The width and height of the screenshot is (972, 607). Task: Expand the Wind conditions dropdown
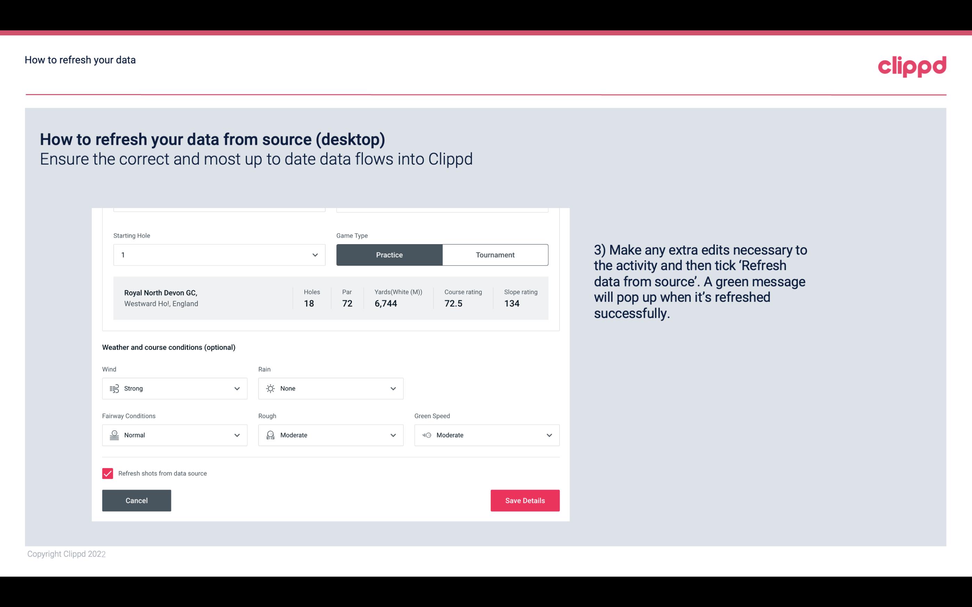(237, 388)
